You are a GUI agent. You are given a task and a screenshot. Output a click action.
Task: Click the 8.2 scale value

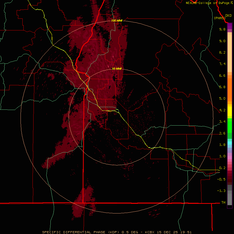tap(222, 52)
